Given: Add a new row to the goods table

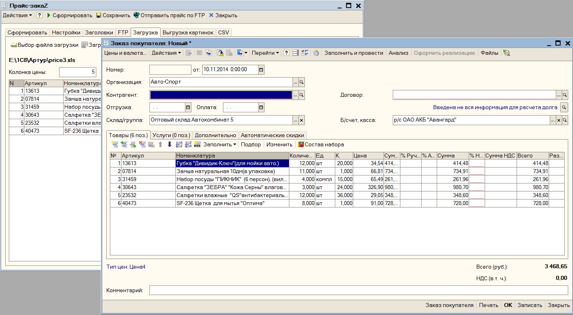Looking at the screenshot, I should (114, 145).
